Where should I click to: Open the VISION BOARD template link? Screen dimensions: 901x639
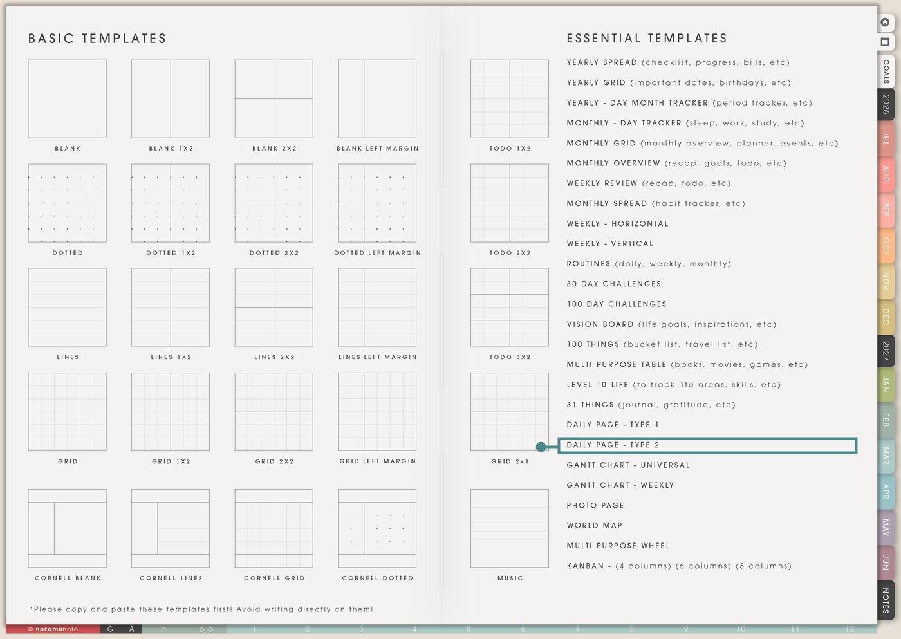[672, 324]
